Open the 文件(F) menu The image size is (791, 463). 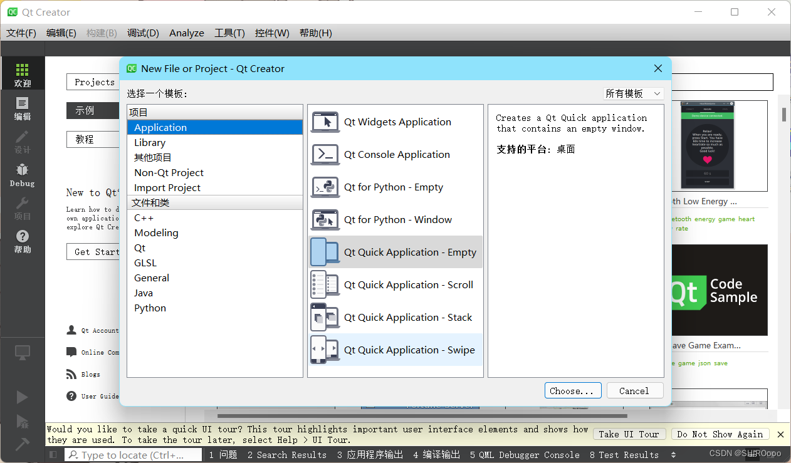21,33
